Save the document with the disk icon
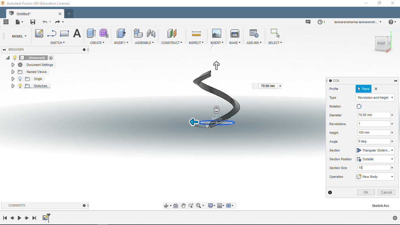The height and width of the screenshot is (225, 400). [x=33, y=22]
